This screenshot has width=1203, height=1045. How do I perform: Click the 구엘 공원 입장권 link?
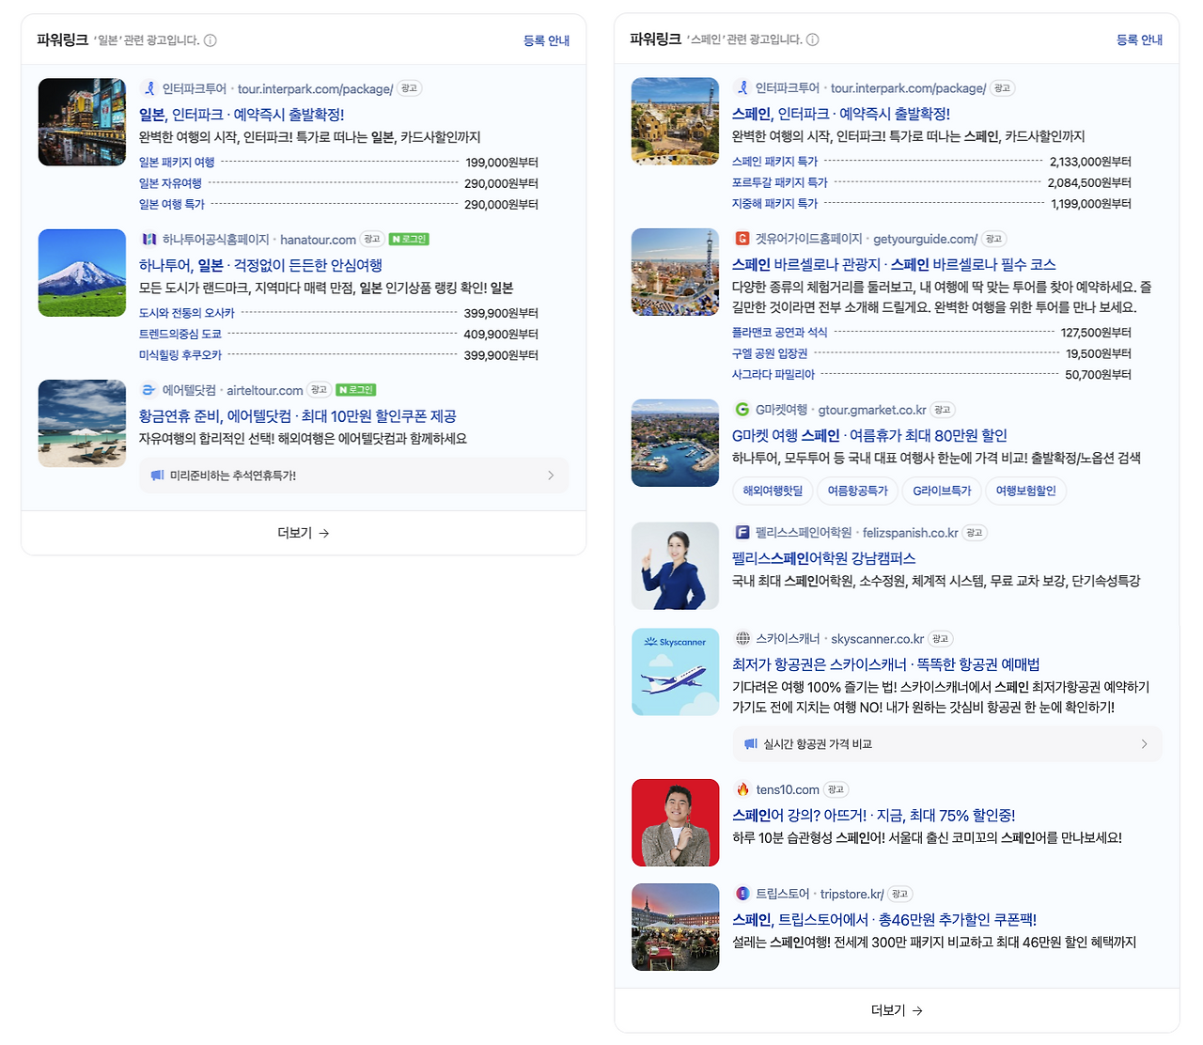click(770, 353)
